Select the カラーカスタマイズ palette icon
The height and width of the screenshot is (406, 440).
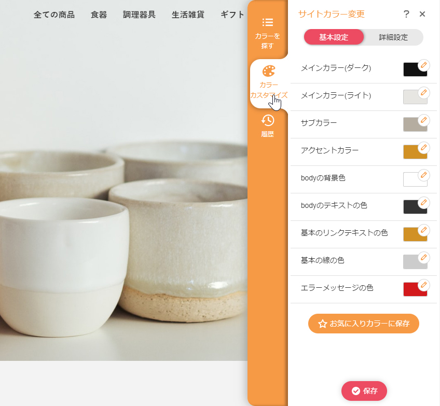tap(268, 72)
